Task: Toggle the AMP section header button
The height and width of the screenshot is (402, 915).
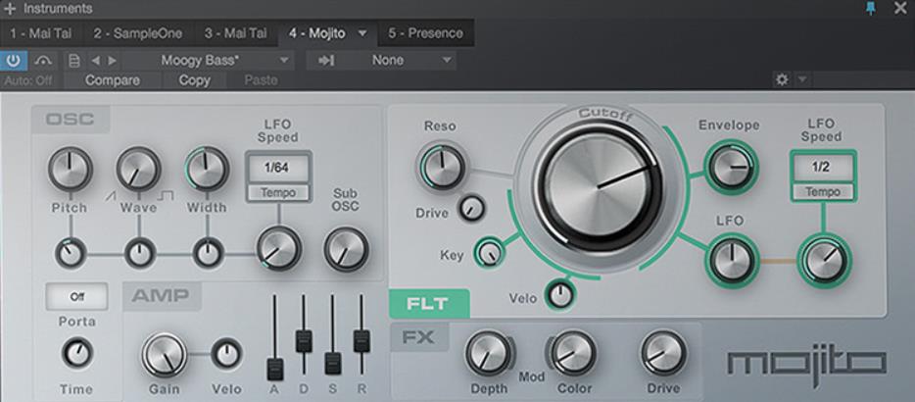Action: [x=161, y=296]
